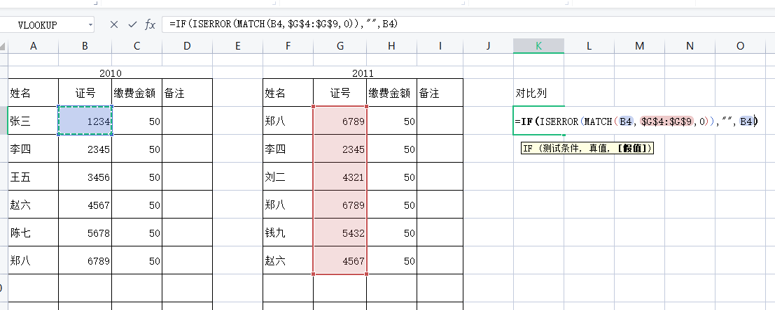The width and height of the screenshot is (775, 310).
Task: Expand the VLOOKUP name box dropdown
Action: point(91,24)
